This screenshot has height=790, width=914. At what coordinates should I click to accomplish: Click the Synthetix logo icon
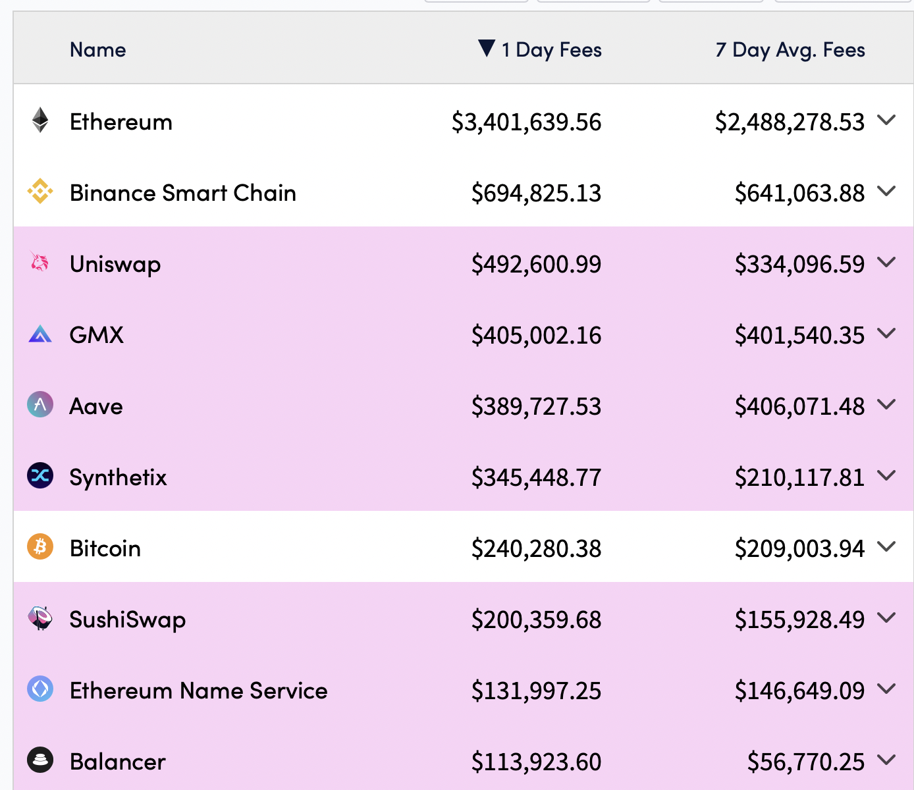pos(40,475)
